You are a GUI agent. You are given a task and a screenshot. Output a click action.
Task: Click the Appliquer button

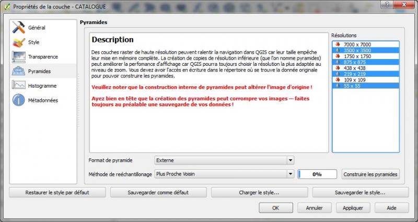point(350,208)
